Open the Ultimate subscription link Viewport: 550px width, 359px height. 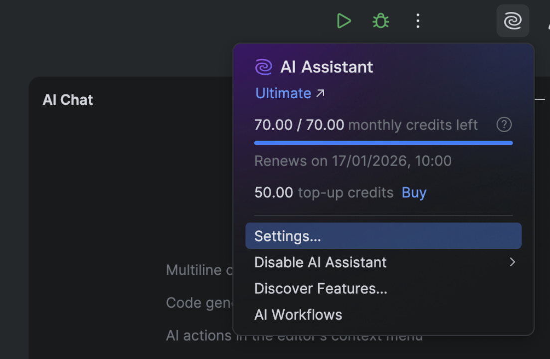[x=283, y=93]
